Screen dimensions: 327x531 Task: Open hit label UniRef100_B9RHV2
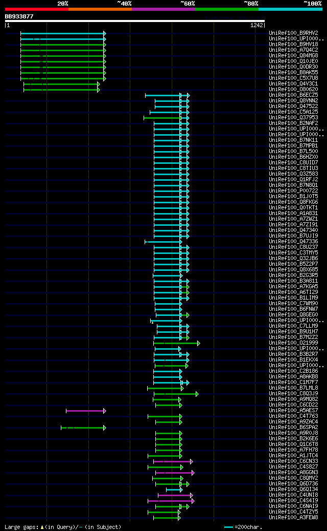click(293, 33)
